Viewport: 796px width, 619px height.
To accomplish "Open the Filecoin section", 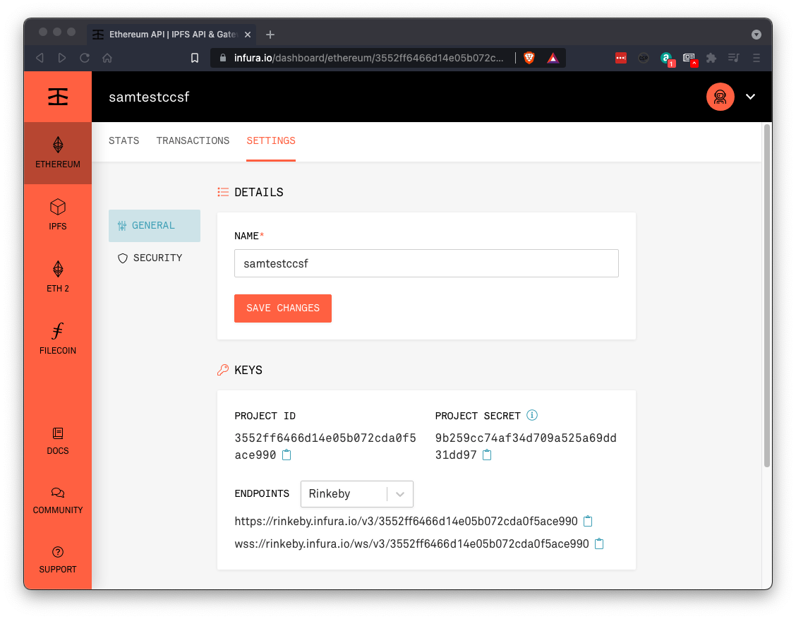I will pos(58,339).
